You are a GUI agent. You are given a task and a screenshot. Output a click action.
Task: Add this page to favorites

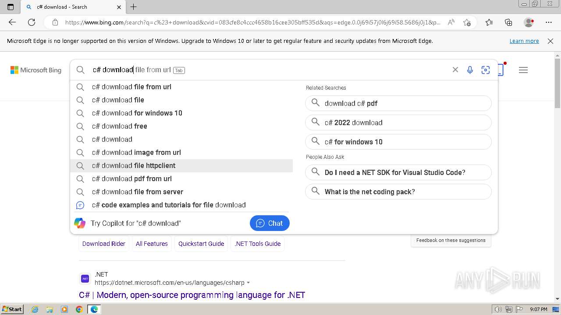(x=467, y=22)
